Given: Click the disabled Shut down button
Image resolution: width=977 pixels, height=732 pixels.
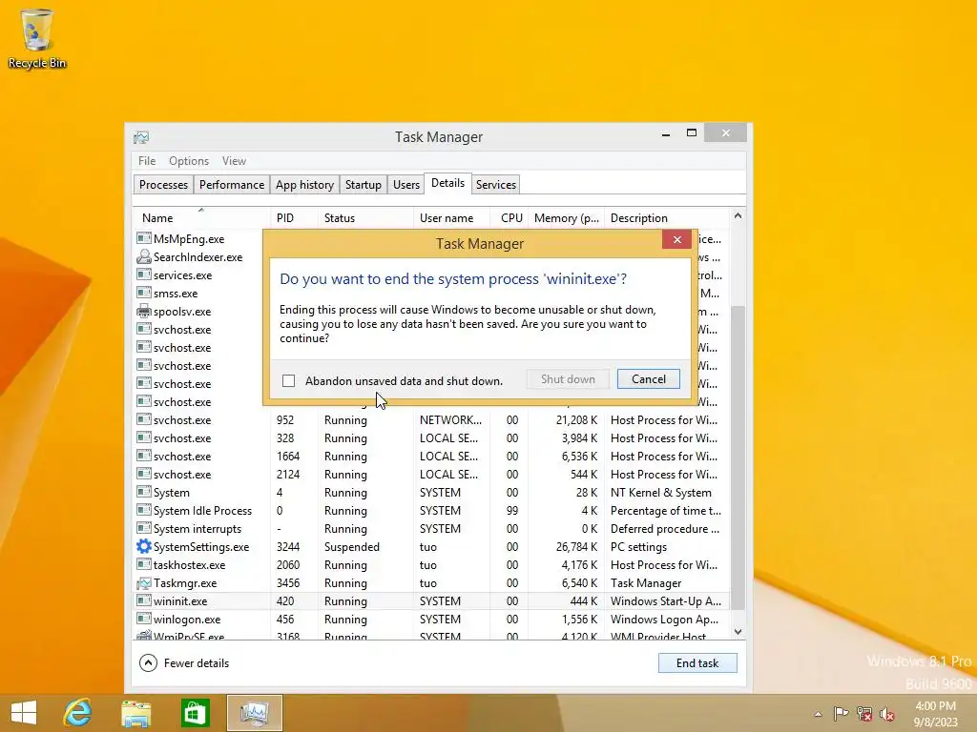Looking at the screenshot, I should [568, 379].
